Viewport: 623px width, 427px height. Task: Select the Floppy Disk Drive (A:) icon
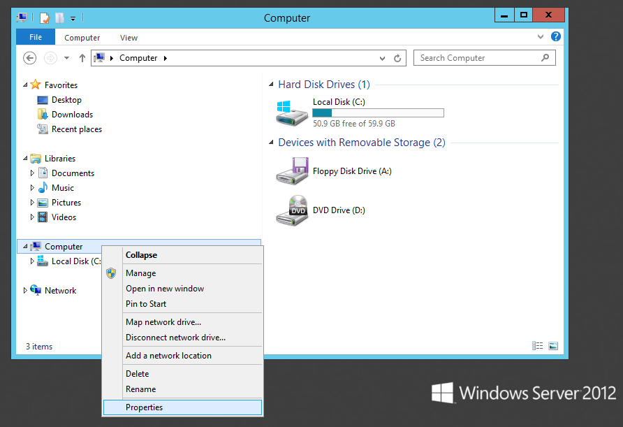[292, 171]
